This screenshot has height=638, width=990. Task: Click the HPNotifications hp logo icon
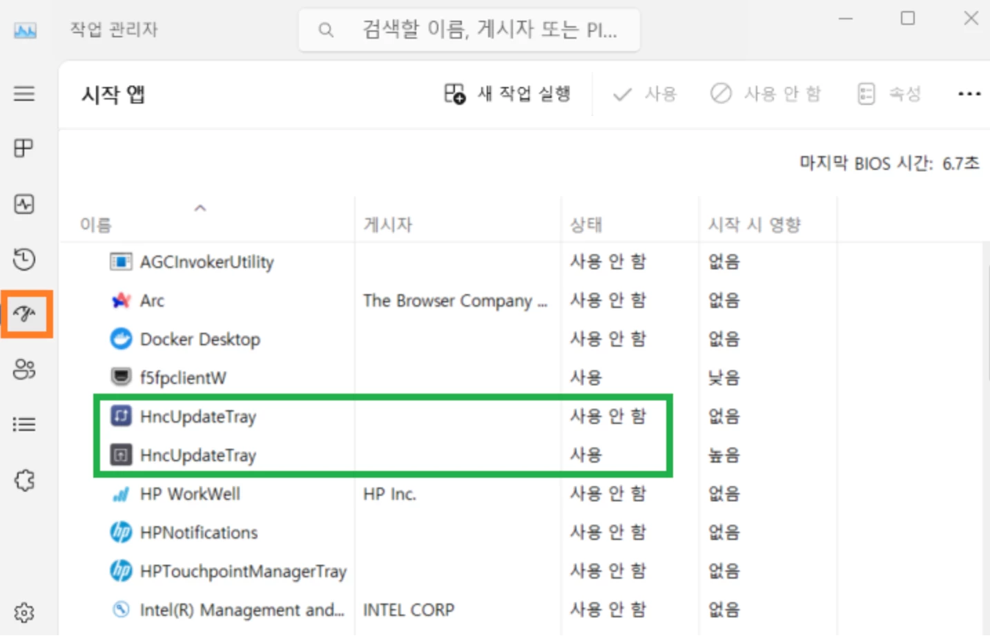[x=121, y=532]
